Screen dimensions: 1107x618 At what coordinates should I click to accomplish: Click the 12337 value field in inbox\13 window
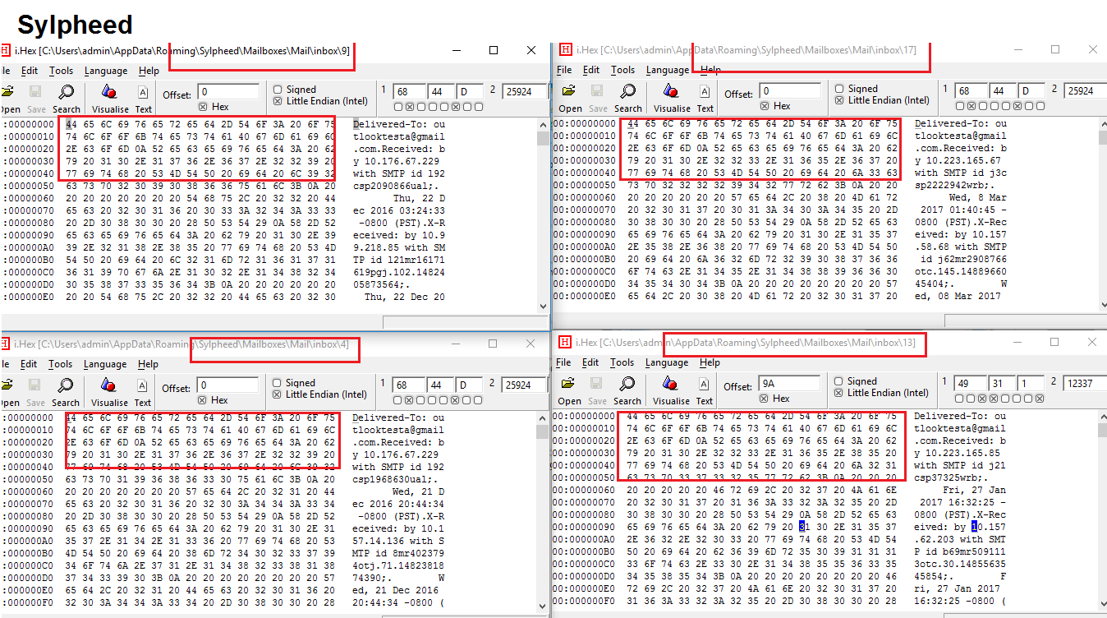[x=1085, y=383]
